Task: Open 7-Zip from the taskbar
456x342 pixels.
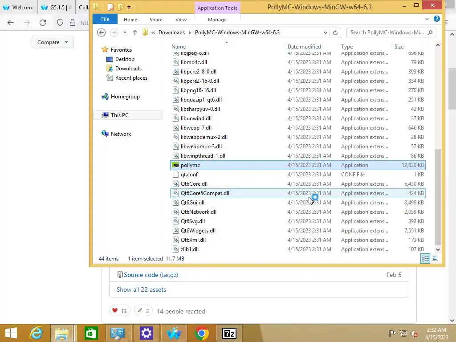Action: pos(229,333)
